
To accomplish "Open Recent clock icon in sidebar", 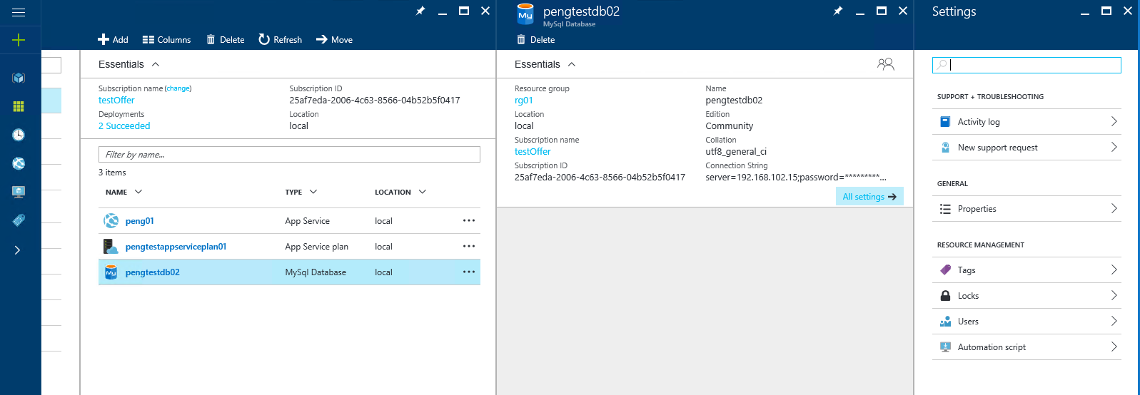I will (x=19, y=135).
